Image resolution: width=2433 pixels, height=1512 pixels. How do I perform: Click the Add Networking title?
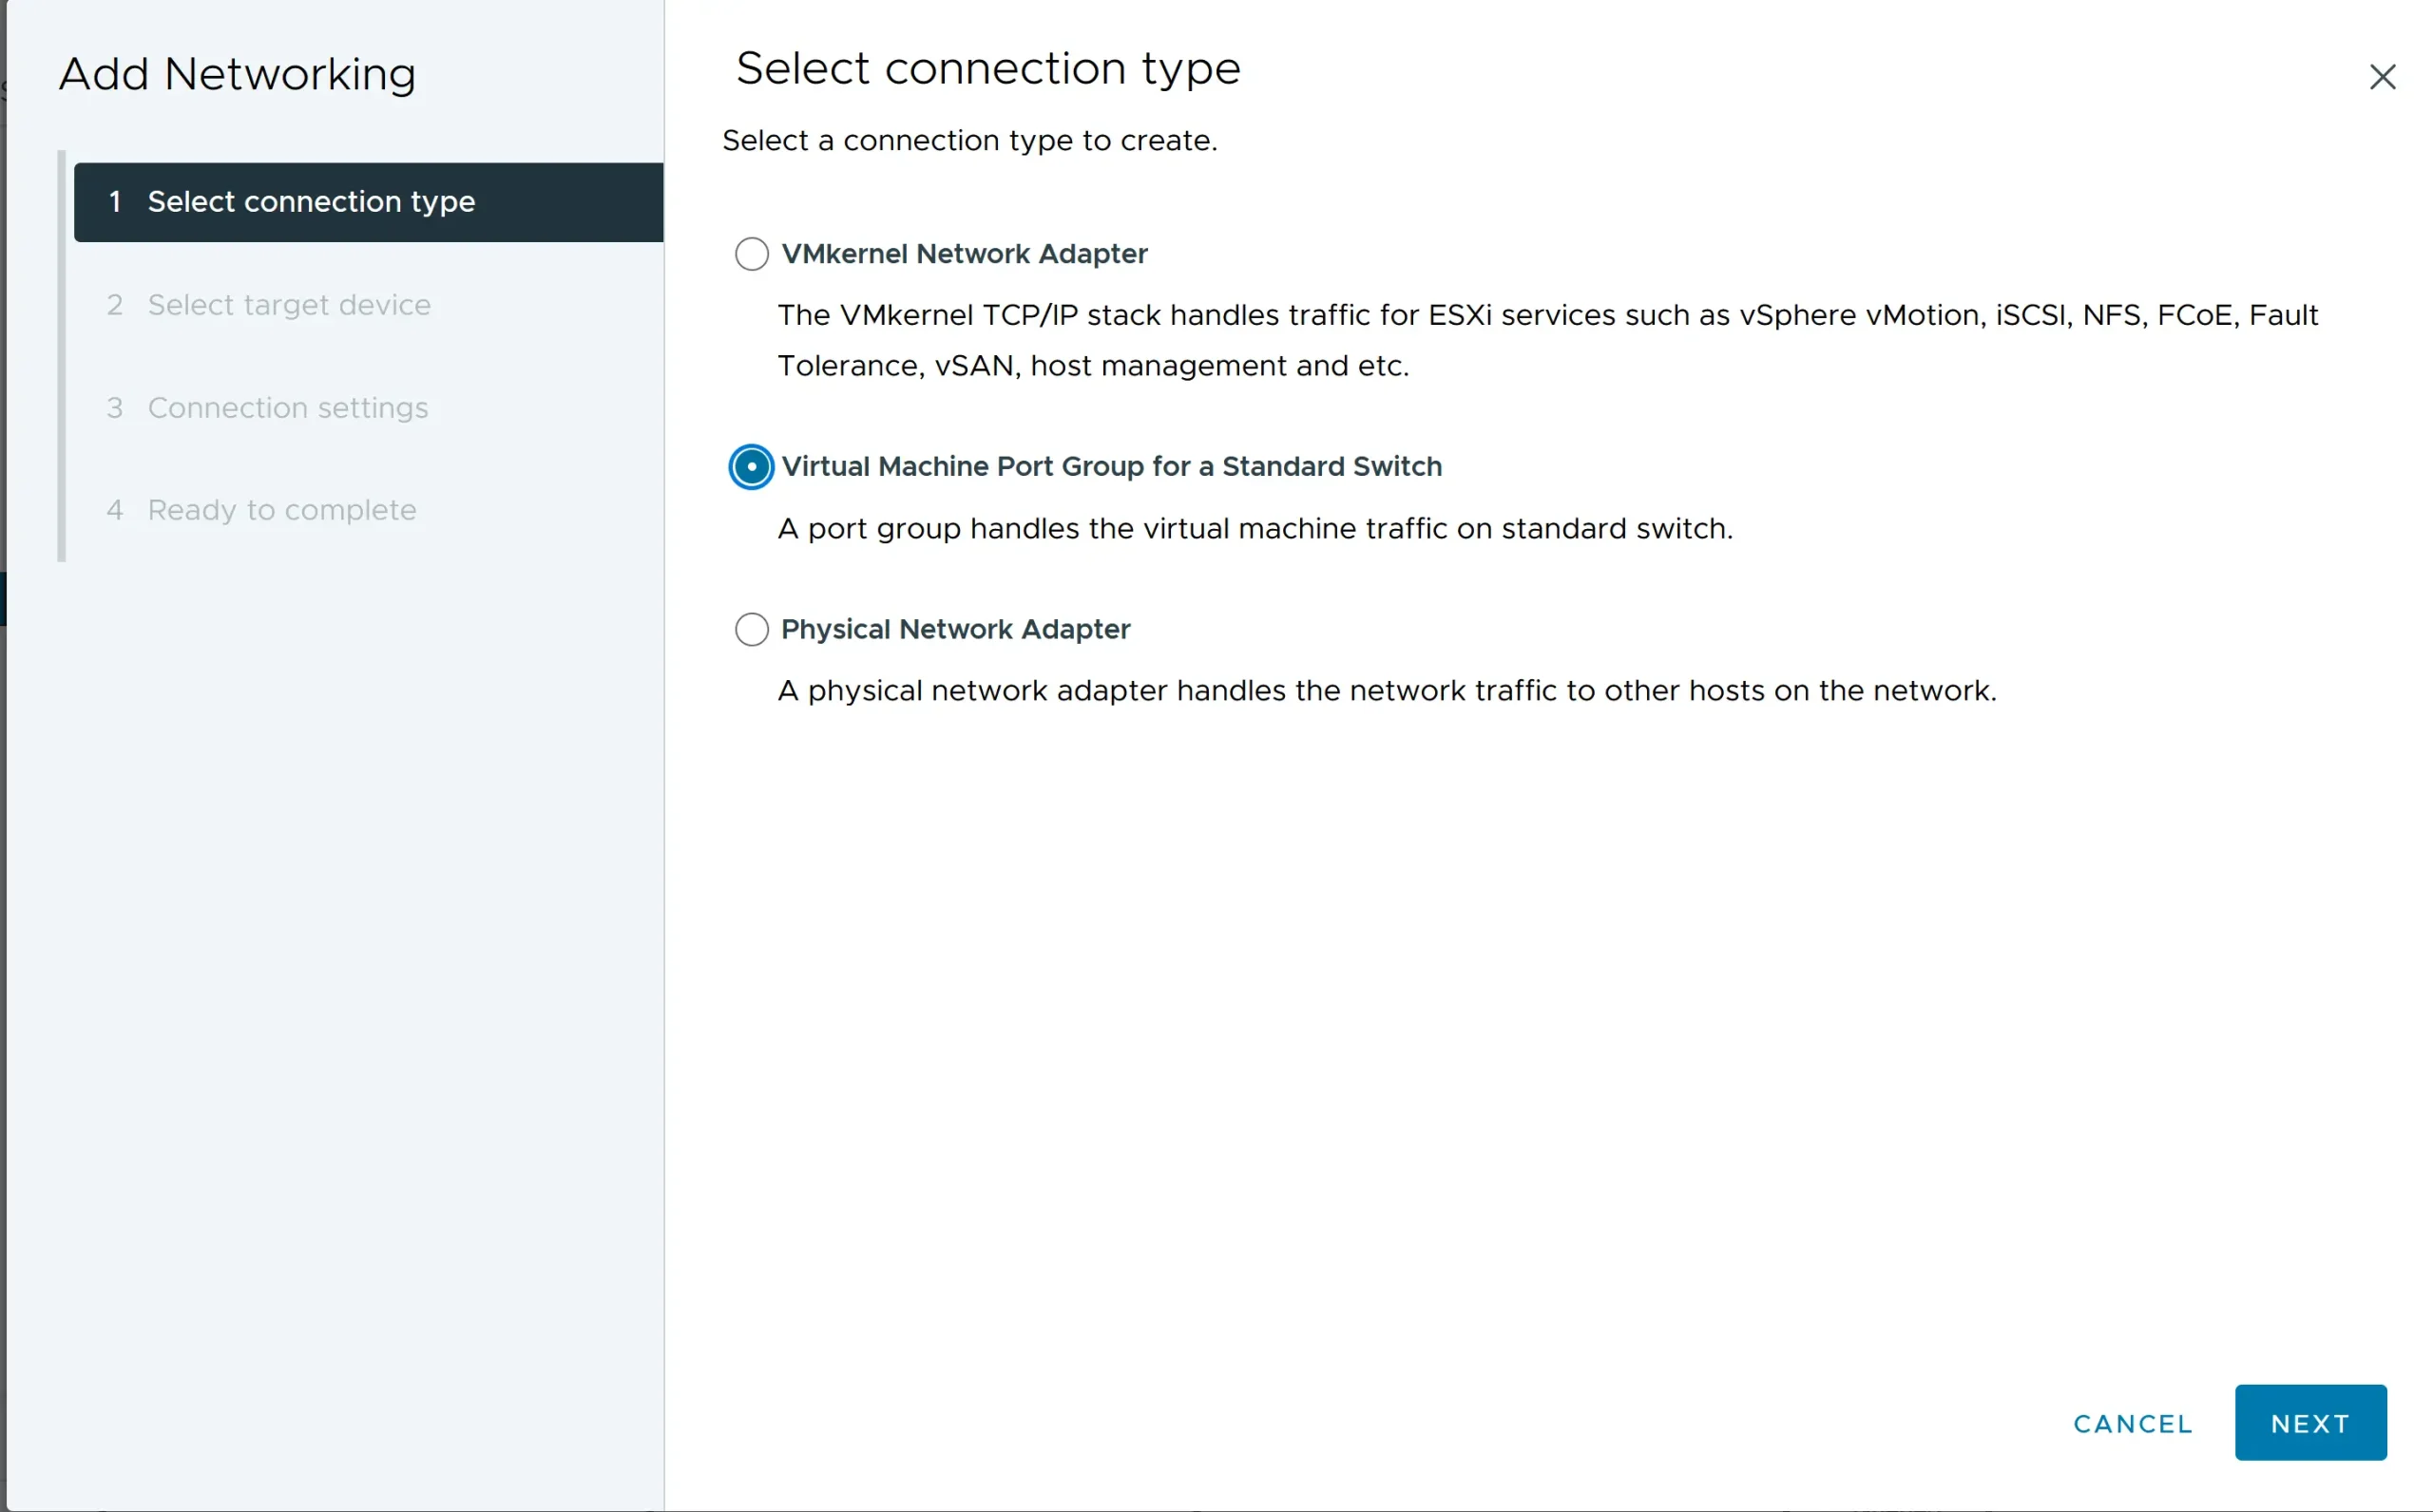236,73
